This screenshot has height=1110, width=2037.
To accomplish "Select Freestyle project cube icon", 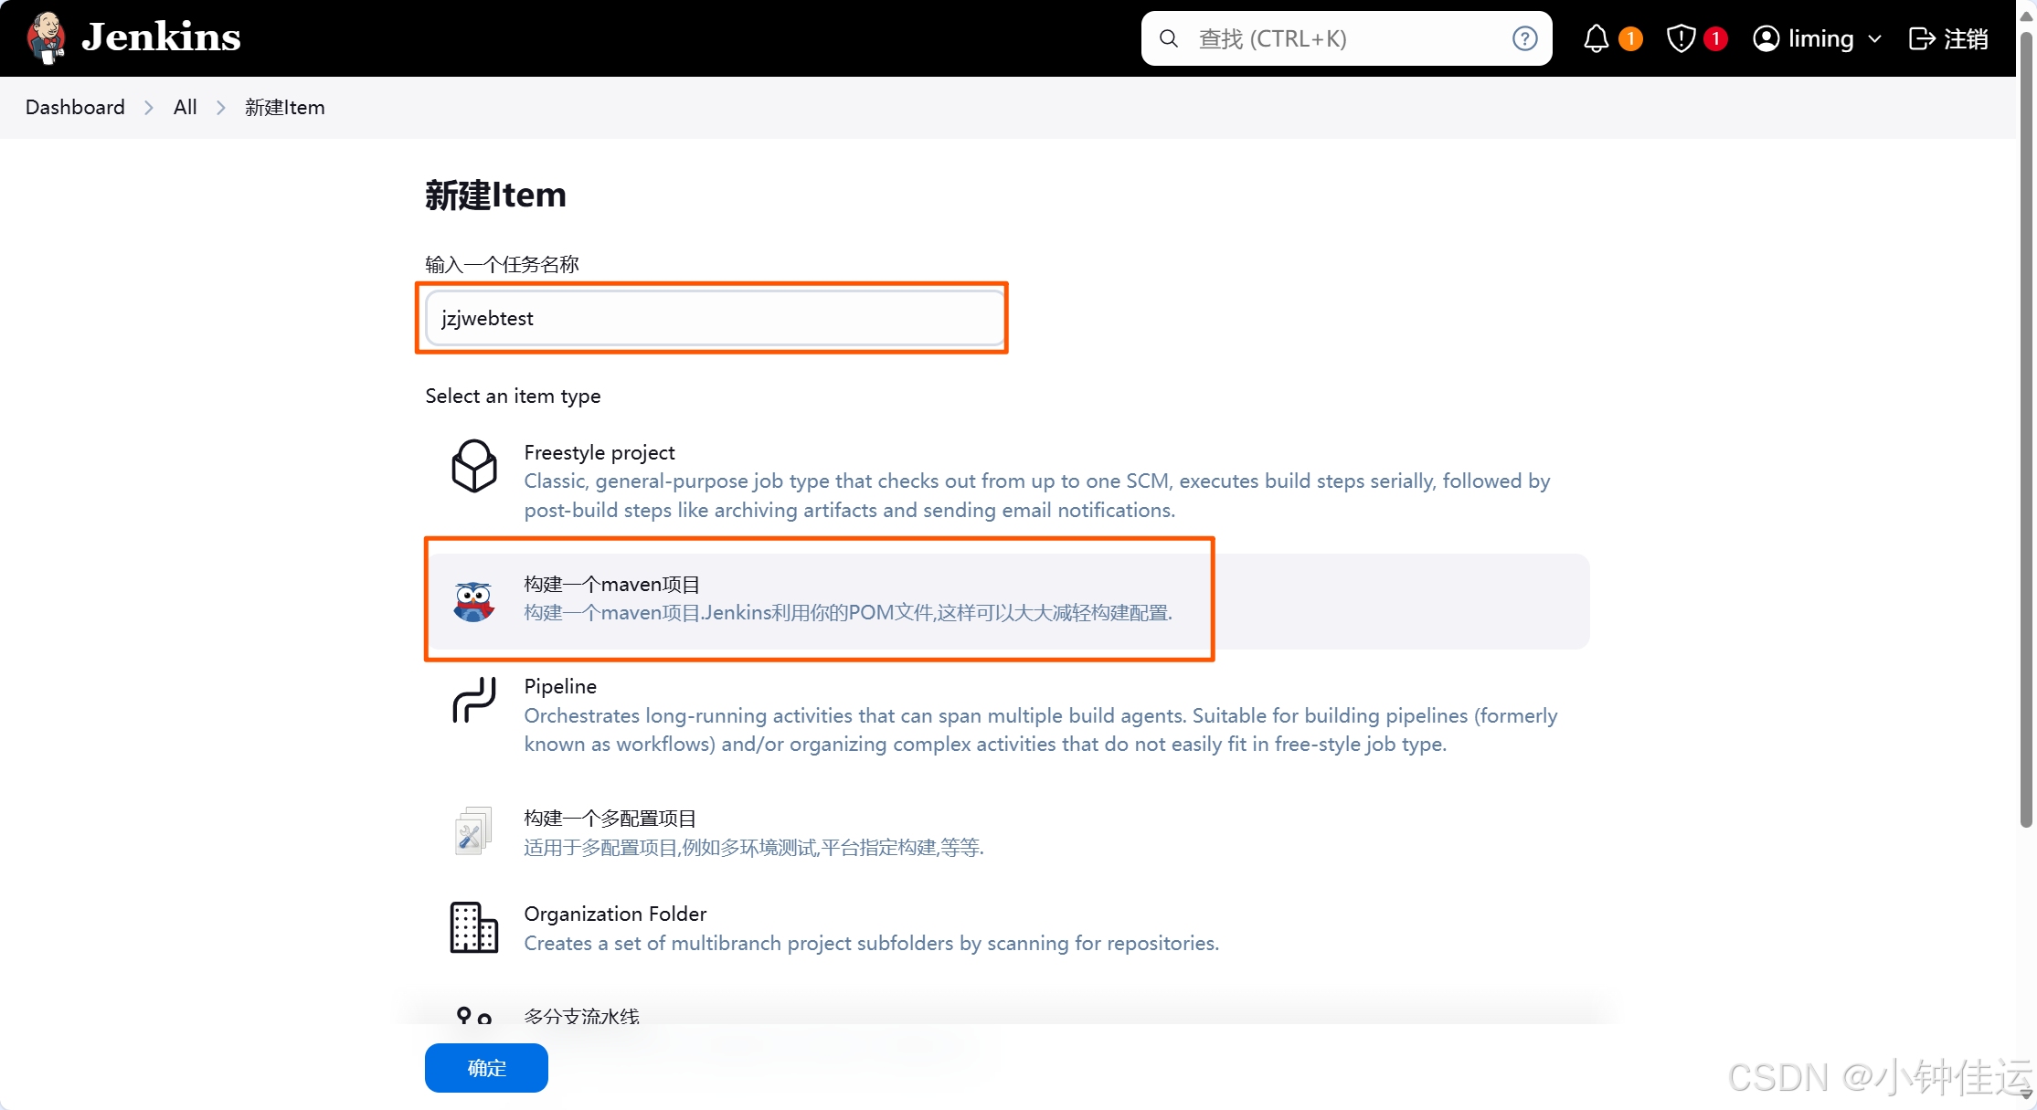I will coord(474,466).
